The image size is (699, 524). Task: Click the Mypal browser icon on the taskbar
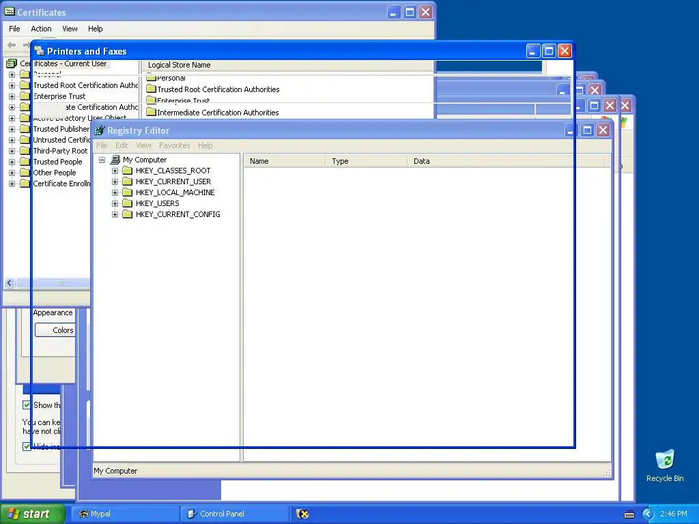[83, 514]
